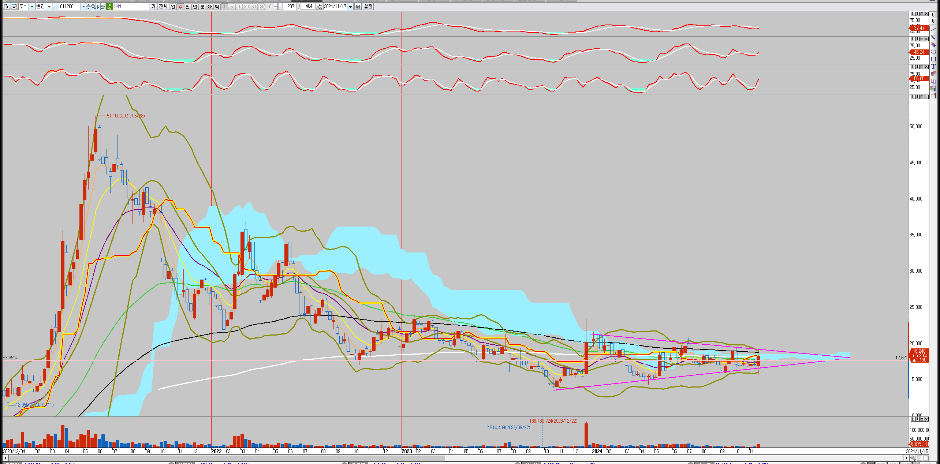
Task: Open the date 2024/11/17 dropdown
Action: (350, 7)
